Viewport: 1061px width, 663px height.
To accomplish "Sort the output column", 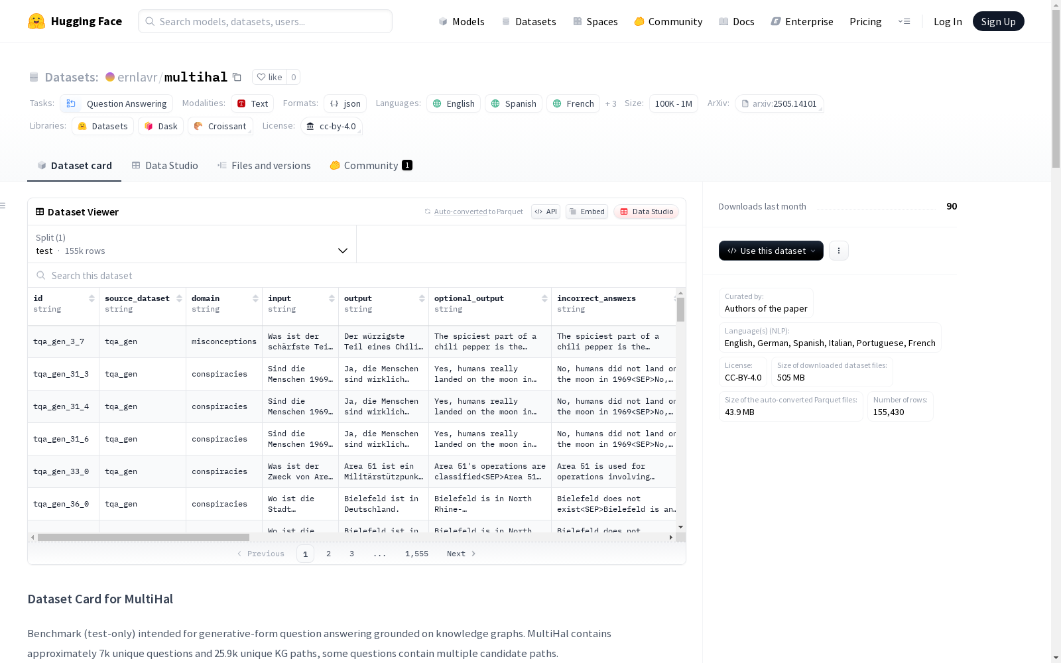I will 422,298.
